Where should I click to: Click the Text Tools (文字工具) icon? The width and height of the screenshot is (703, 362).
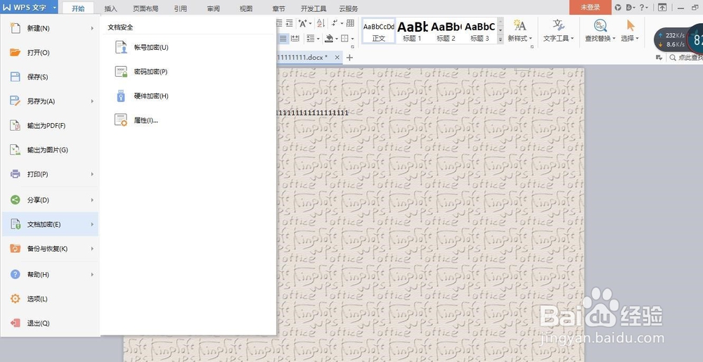click(x=558, y=25)
